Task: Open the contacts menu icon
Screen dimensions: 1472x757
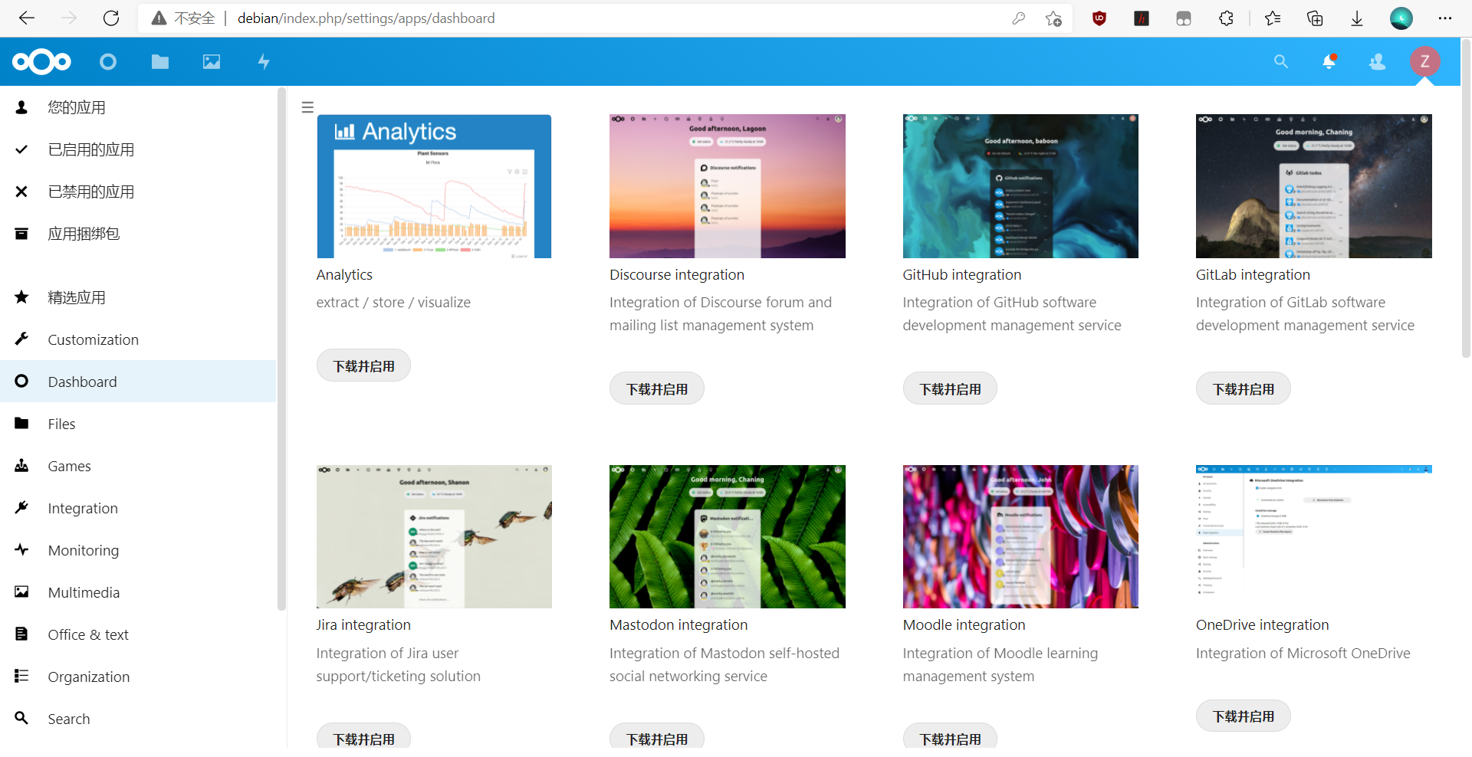Action: pos(1378,61)
